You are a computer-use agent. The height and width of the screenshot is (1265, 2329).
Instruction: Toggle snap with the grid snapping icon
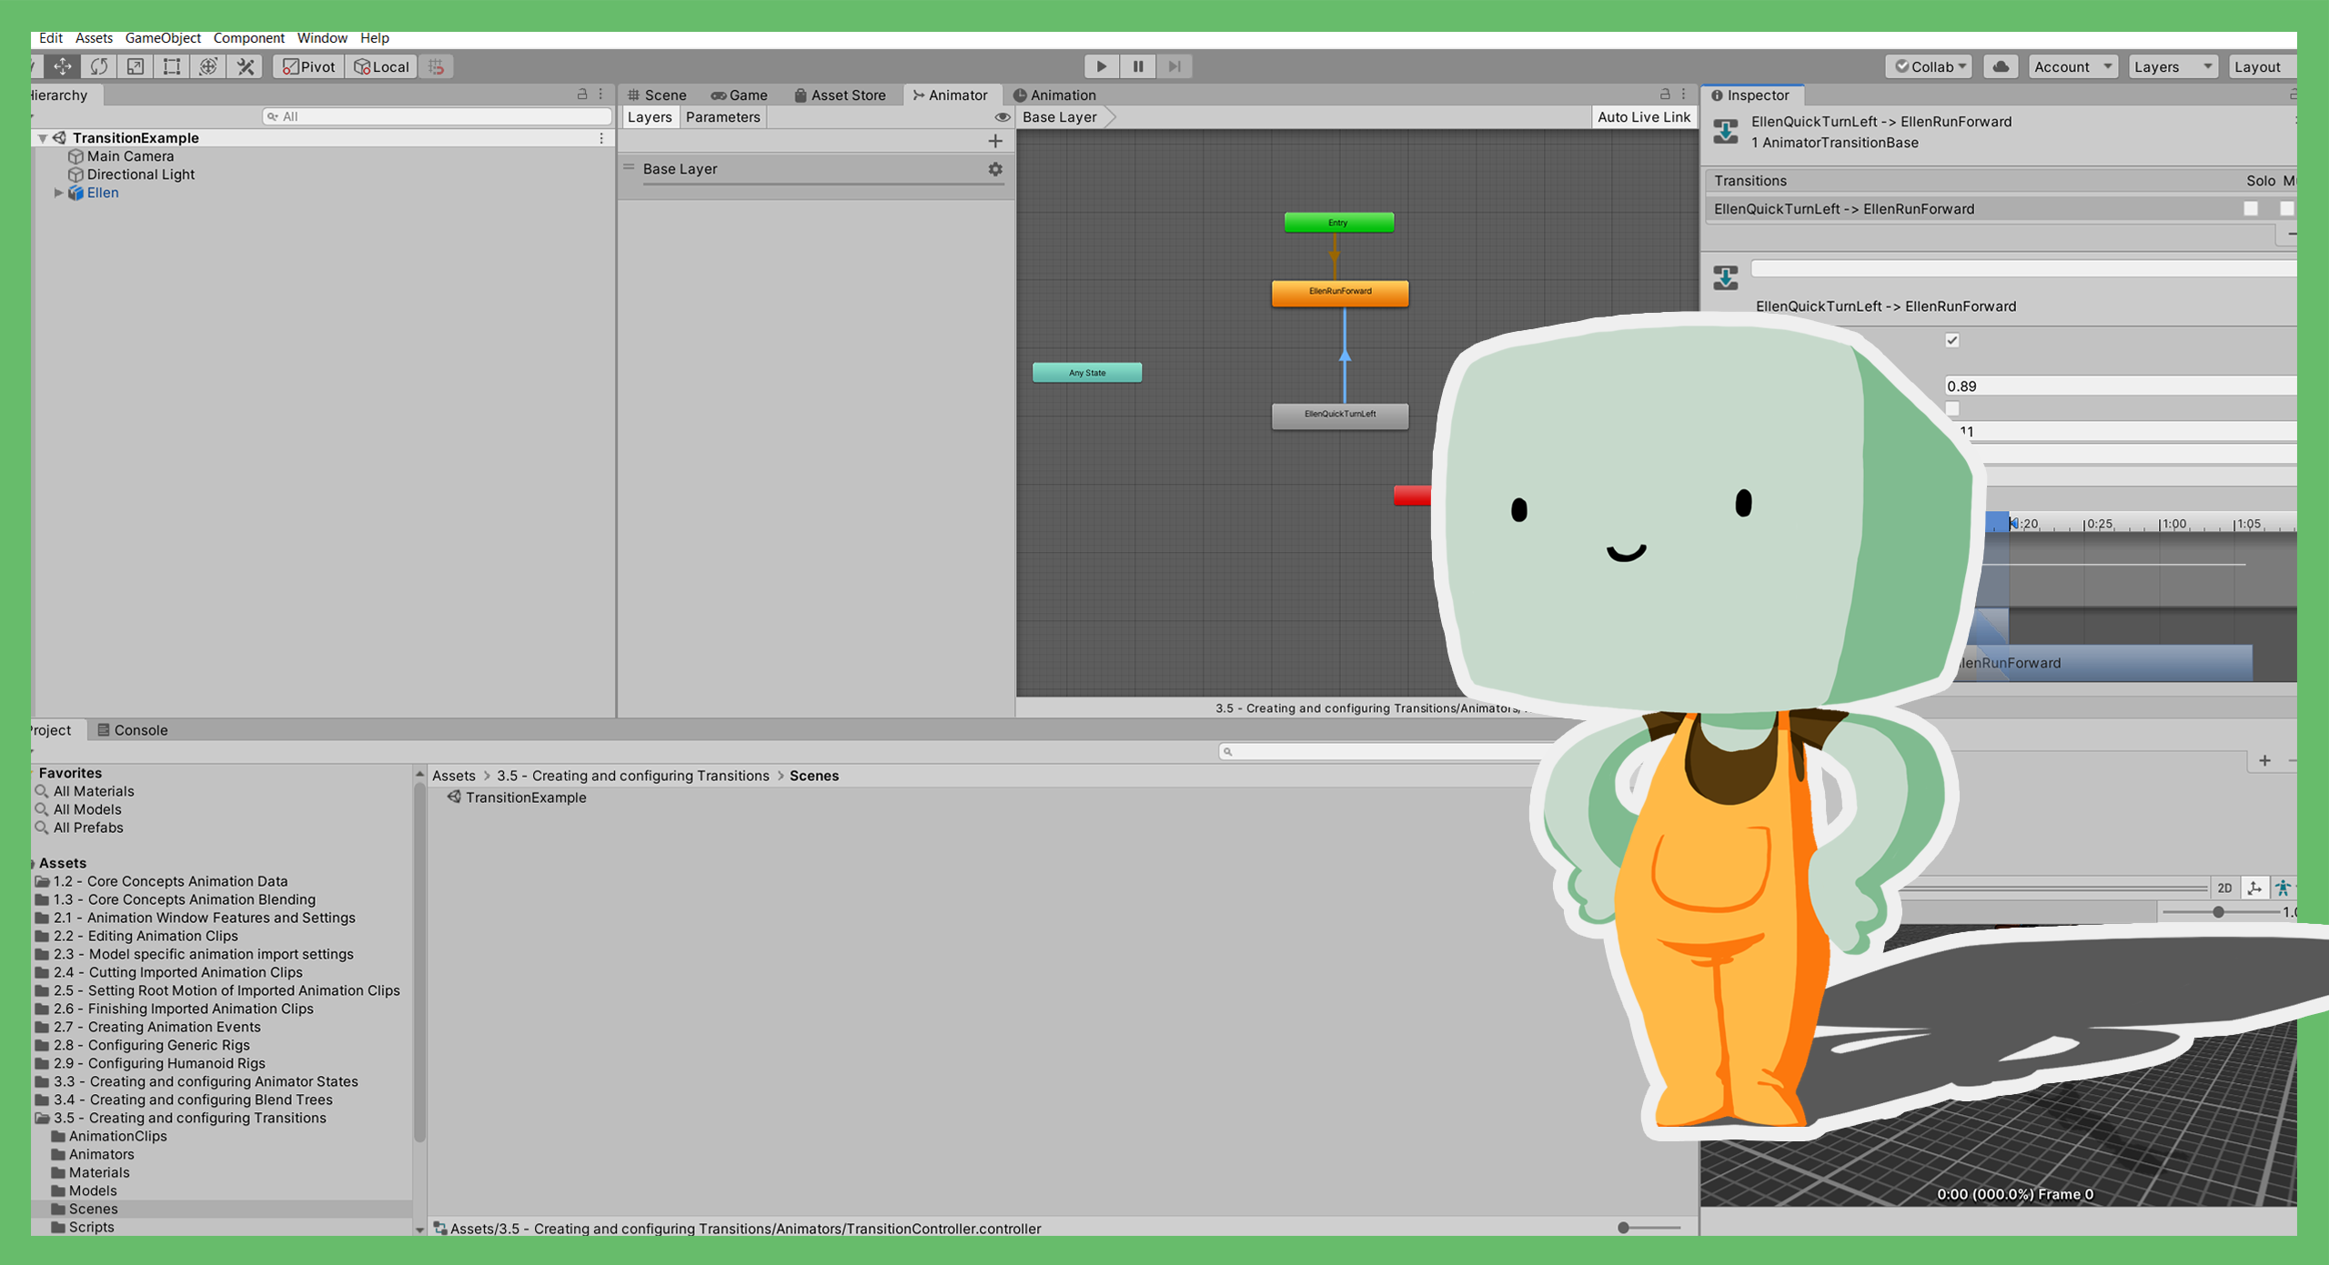[436, 65]
